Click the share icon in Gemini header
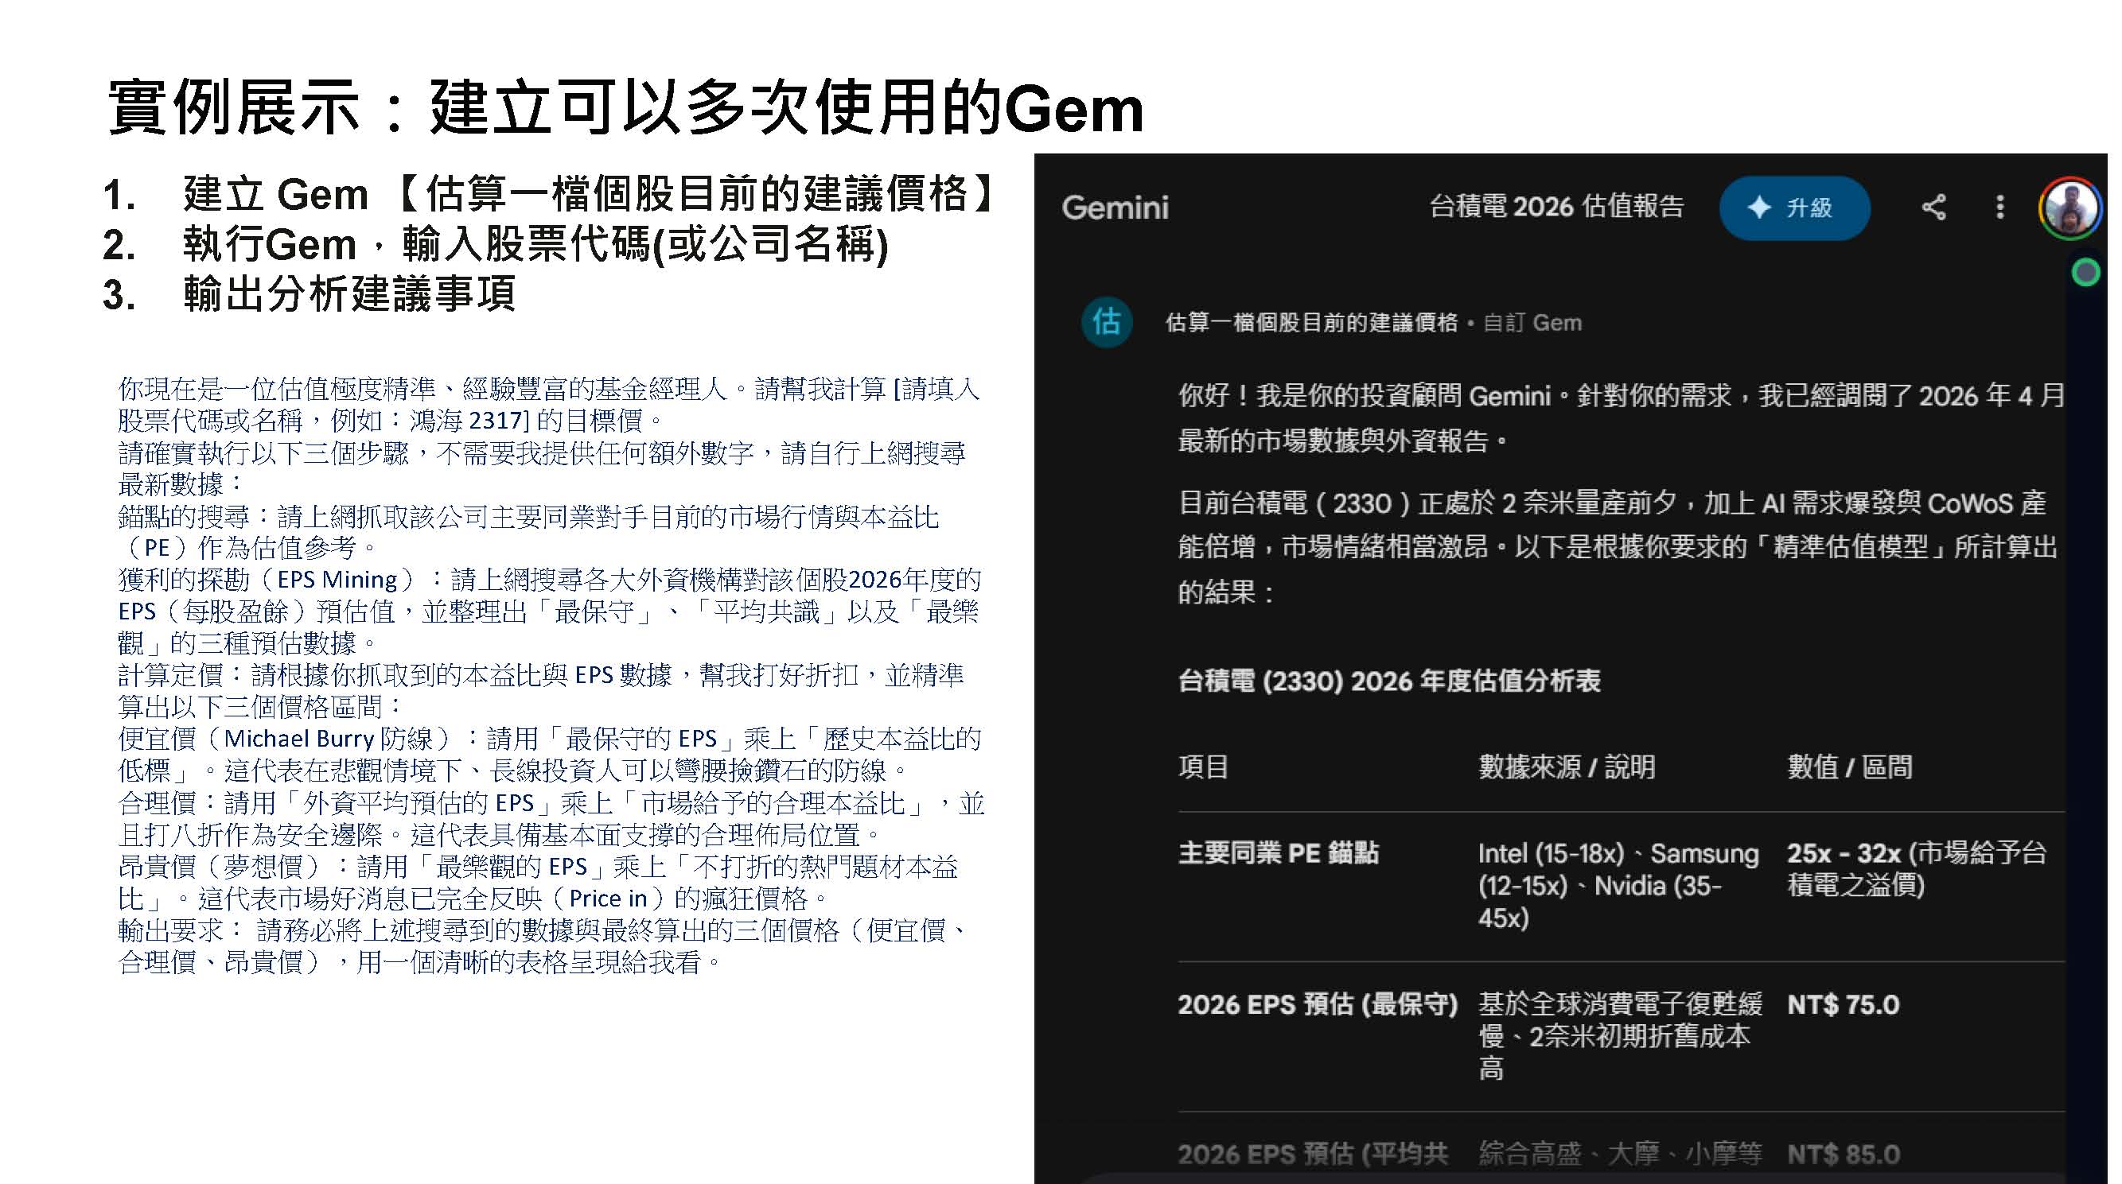Screen dimensions: 2122x1184 coord(1933,207)
